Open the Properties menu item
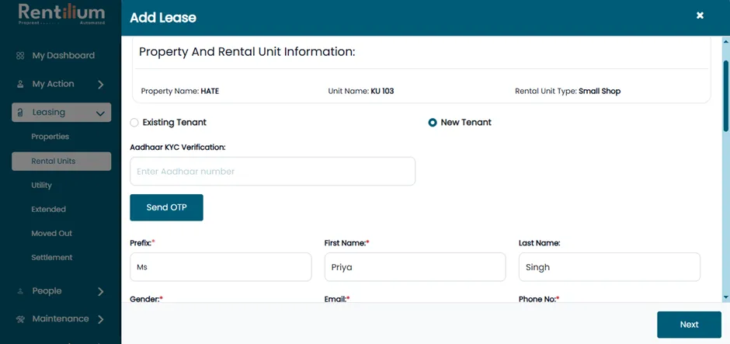This screenshot has height=344, width=730. tap(50, 137)
